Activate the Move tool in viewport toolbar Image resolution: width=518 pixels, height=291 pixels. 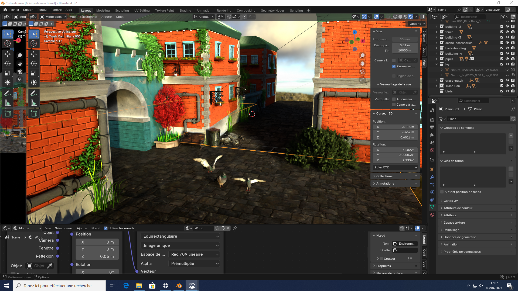34,54
